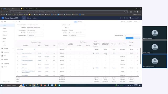Screen dimensions: 168x94
Task: Switch to Preview mode tab
Action: click(80, 22)
